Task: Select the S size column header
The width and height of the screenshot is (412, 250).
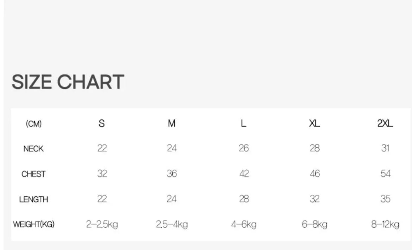Action: pyautogui.click(x=102, y=124)
